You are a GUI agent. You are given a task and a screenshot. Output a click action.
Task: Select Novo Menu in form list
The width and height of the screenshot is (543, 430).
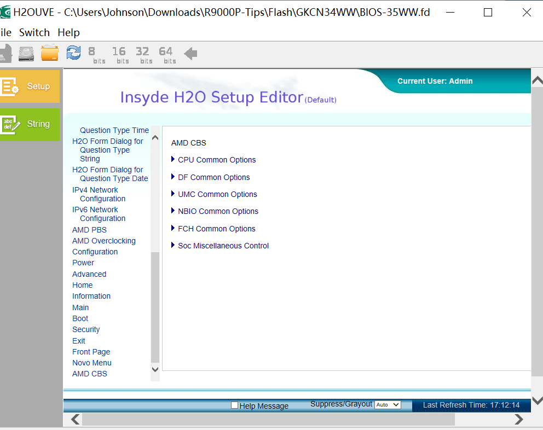92,363
